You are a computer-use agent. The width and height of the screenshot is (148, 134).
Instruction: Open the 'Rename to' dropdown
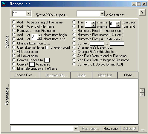pyautogui.click(x=102, y=14)
